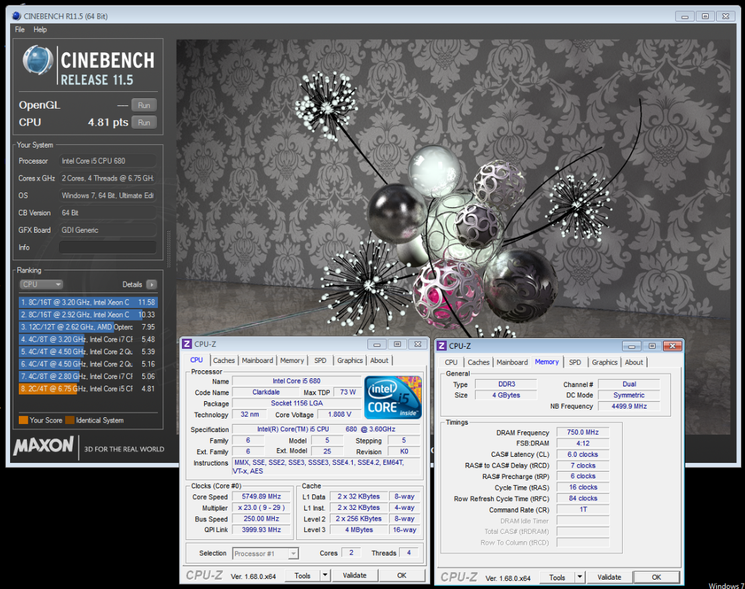Open the File menu in Cinebench
This screenshot has width=745, height=589.
[x=19, y=30]
